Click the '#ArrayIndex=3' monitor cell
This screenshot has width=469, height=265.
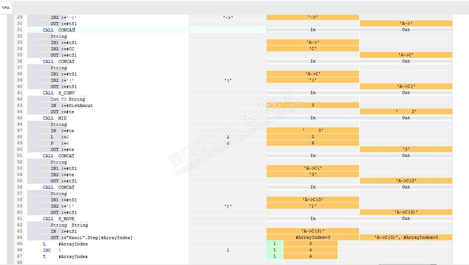point(313,237)
